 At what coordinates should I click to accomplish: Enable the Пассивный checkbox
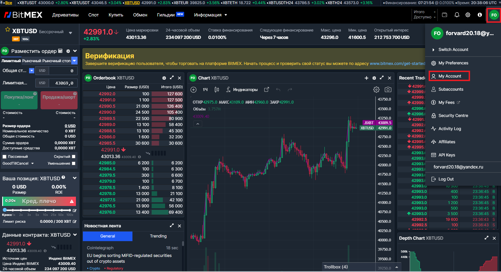click(x=4, y=157)
